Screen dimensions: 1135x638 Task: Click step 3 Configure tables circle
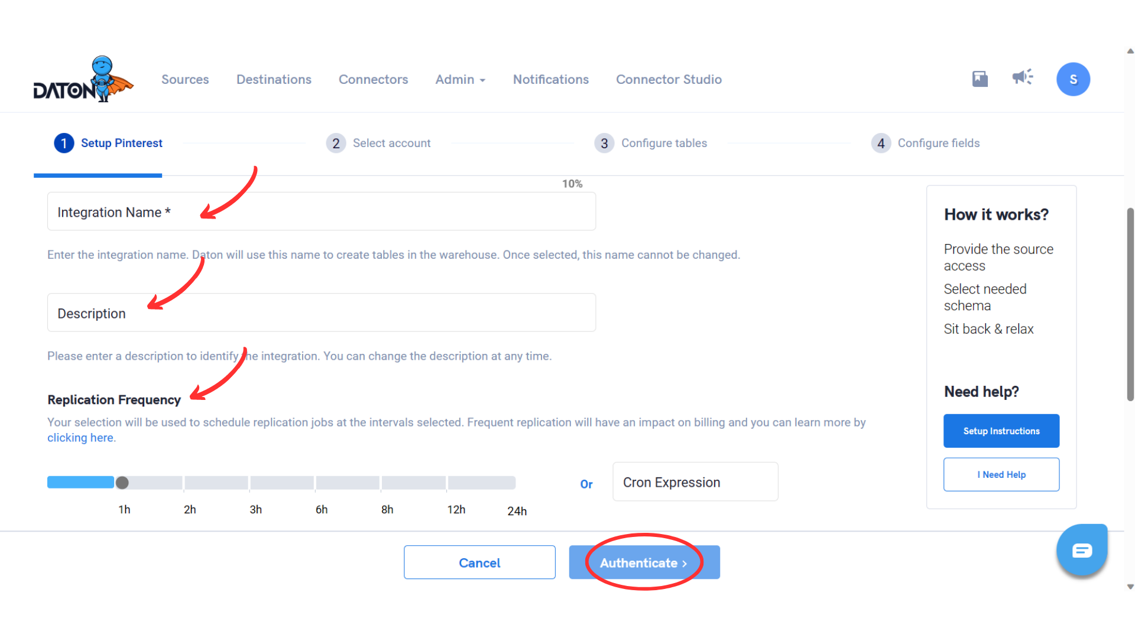(x=604, y=144)
